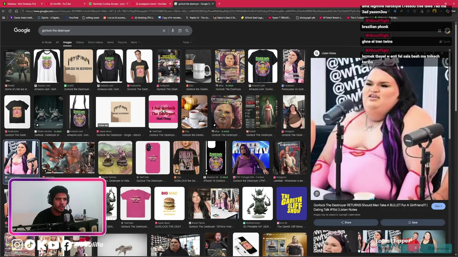Open the Google apps grid icon
The image size is (458, 257).
click(439, 31)
